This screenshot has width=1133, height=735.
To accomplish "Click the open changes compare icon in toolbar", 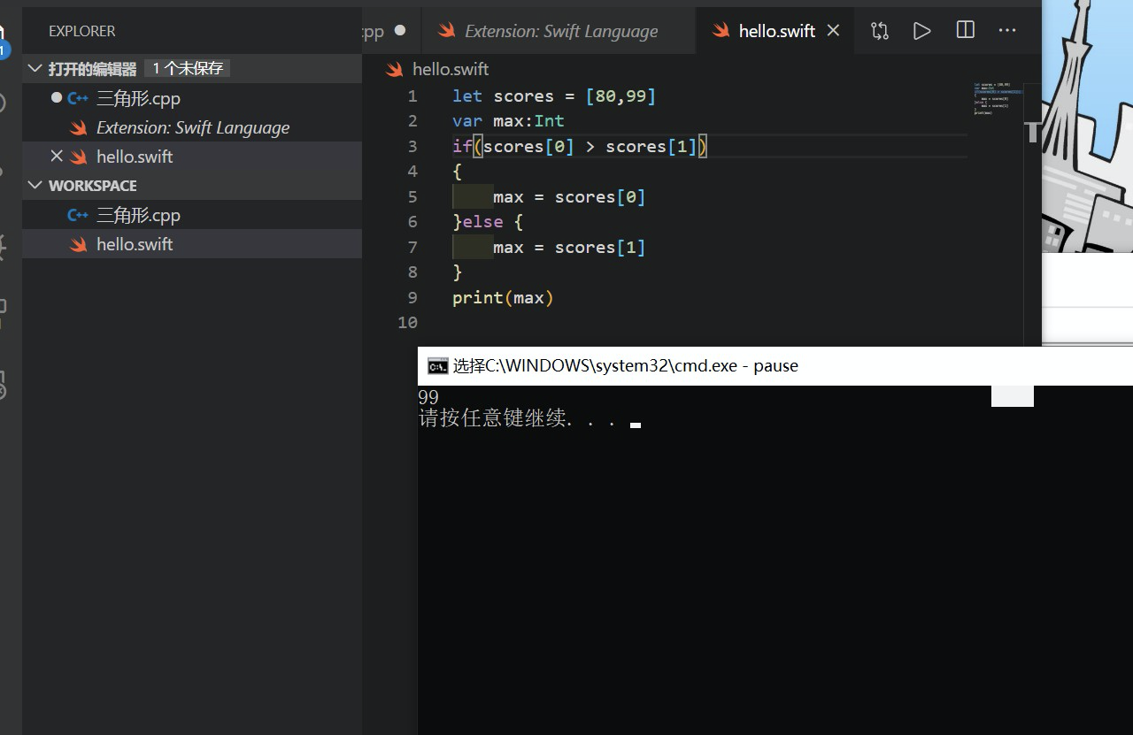I will (879, 30).
